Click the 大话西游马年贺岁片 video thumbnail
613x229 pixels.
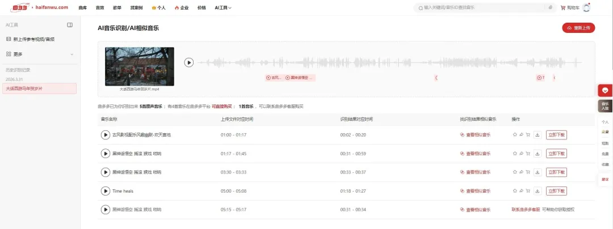140,66
